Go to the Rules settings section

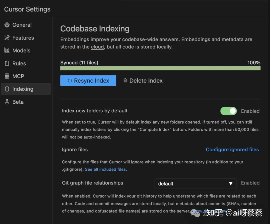click(19, 63)
